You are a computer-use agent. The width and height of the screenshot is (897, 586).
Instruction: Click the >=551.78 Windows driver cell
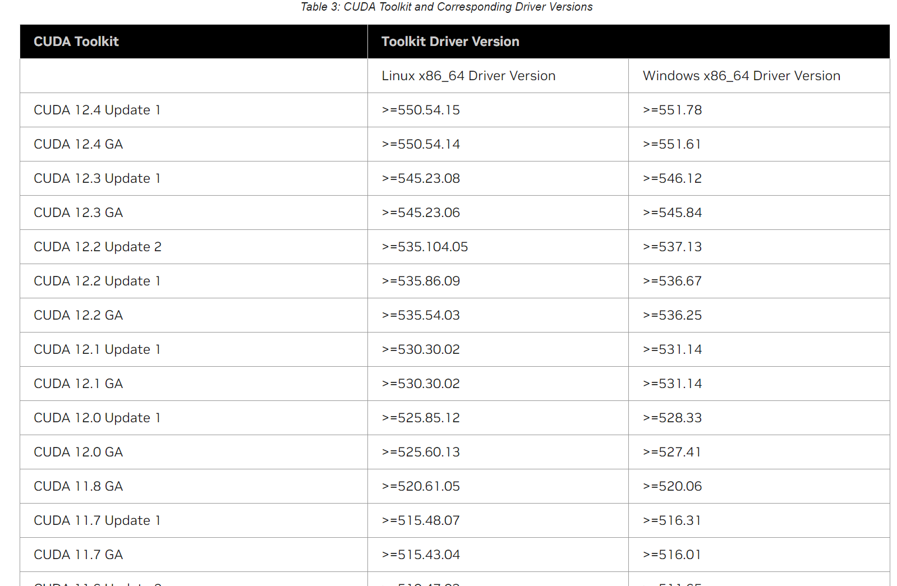point(672,110)
